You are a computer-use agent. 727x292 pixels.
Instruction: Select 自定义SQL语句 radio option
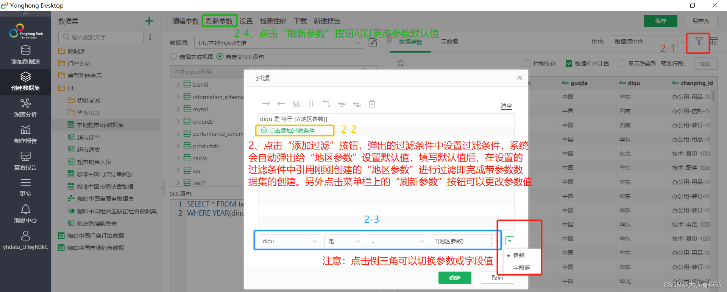[220, 56]
